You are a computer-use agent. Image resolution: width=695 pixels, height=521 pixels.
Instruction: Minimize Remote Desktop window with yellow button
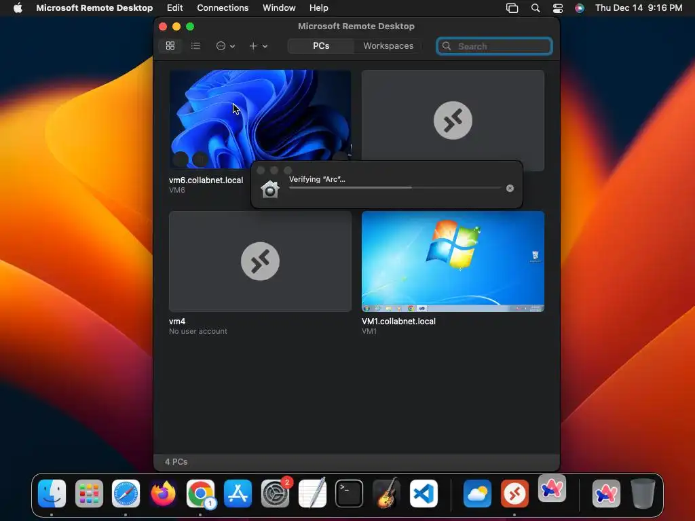click(x=176, y=26)
